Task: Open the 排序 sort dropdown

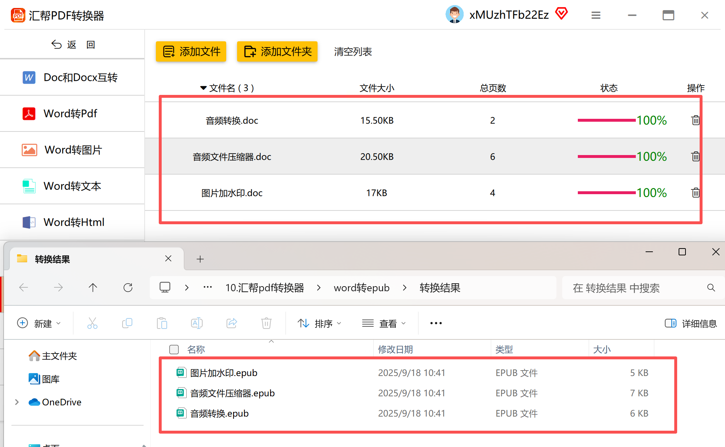Action: (x=319, y=323)
